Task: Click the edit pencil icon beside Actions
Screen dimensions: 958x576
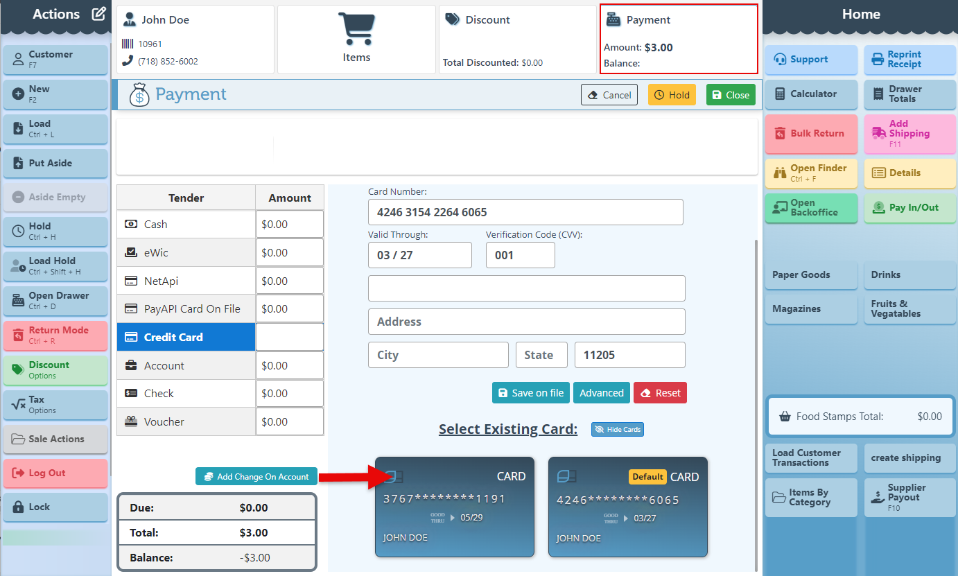Action: pyautogui.click(x=98, y=14)
